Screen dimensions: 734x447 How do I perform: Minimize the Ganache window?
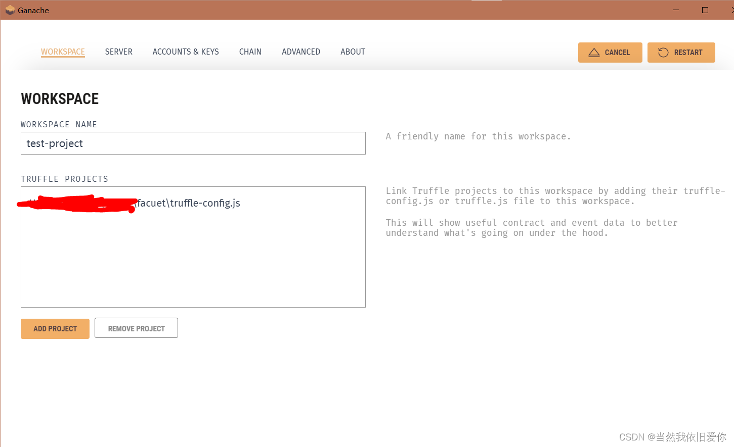676,10
